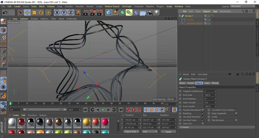The width and height of the screenshot is (259, 138).
Task: Open the Create menu
Action: click(x=17, y=6)
